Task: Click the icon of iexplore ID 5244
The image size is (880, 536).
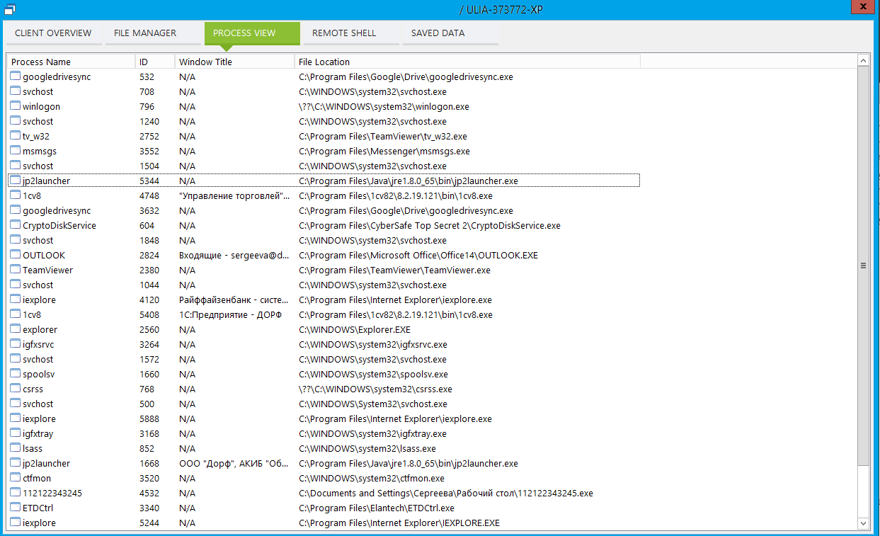Action: pos(16,523)
